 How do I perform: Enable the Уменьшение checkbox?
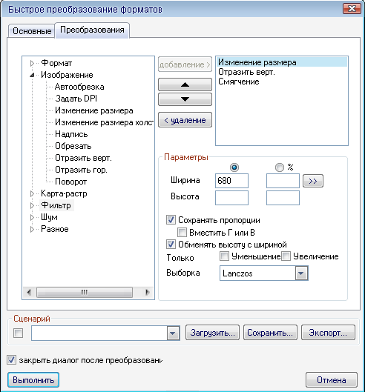(224, 256)
